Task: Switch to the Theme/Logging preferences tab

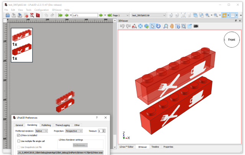Action: coord(62,125)
